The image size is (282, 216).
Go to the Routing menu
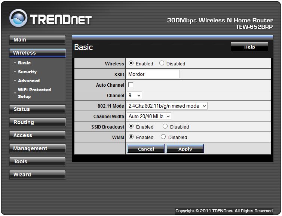pos(37,123)
